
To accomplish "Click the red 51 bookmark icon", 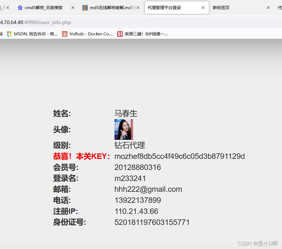I will tap(120, 34).
